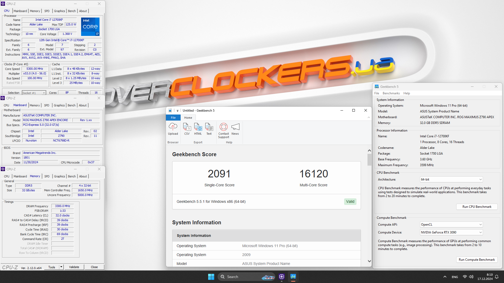Click the Multiplier x53.0 value

click(x=35, y=74)
